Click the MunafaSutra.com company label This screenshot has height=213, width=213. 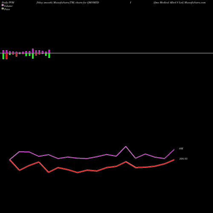pyautogui.click(x=179, y=3)
